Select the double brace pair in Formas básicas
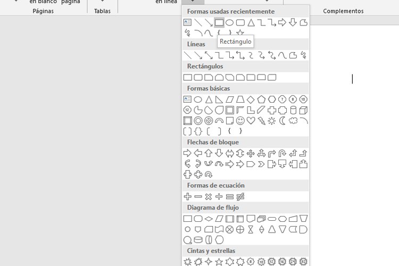 pyautogui.click(x=198, y=131)
